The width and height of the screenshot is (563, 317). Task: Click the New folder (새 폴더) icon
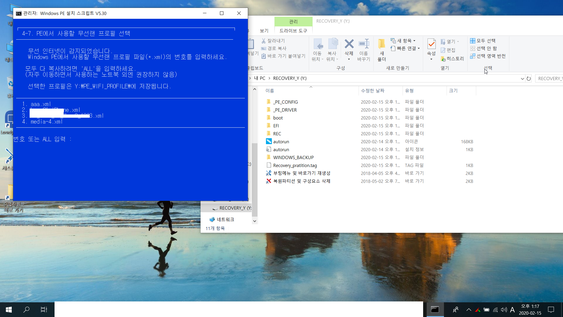pos(381,44)
